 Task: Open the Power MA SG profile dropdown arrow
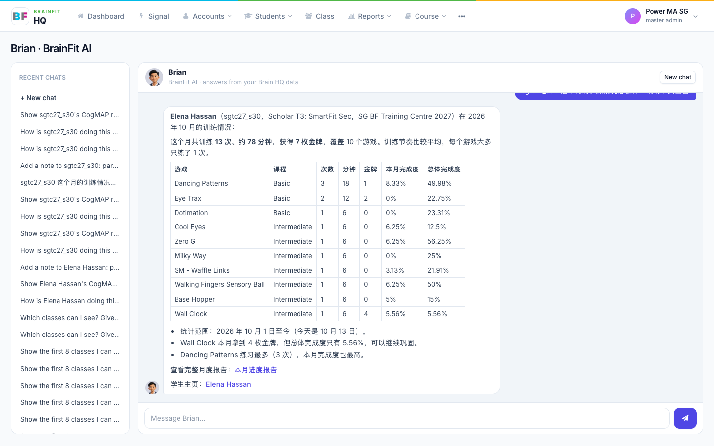[x=696, y=16]
